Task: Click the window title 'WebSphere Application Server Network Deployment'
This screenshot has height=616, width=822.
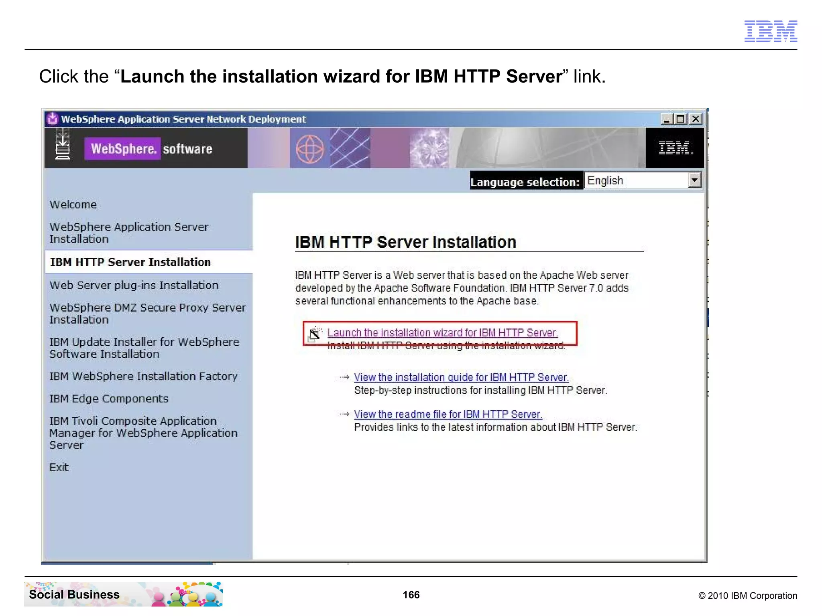Action: 183,119
